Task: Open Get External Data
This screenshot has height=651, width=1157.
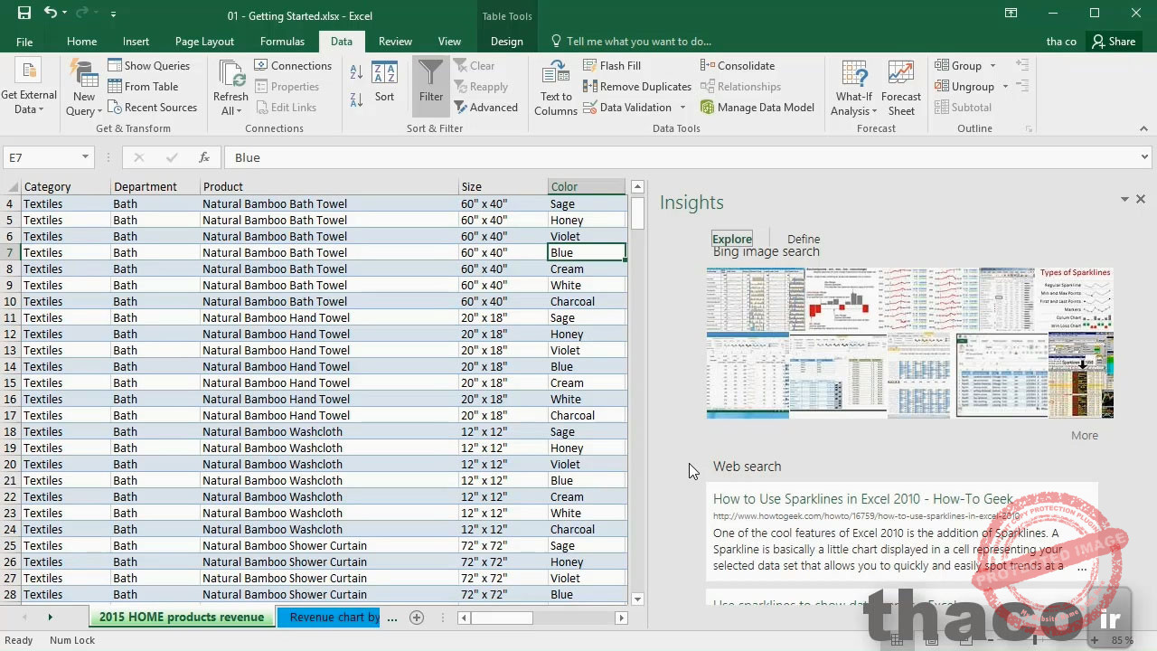Action: (28, 89)
